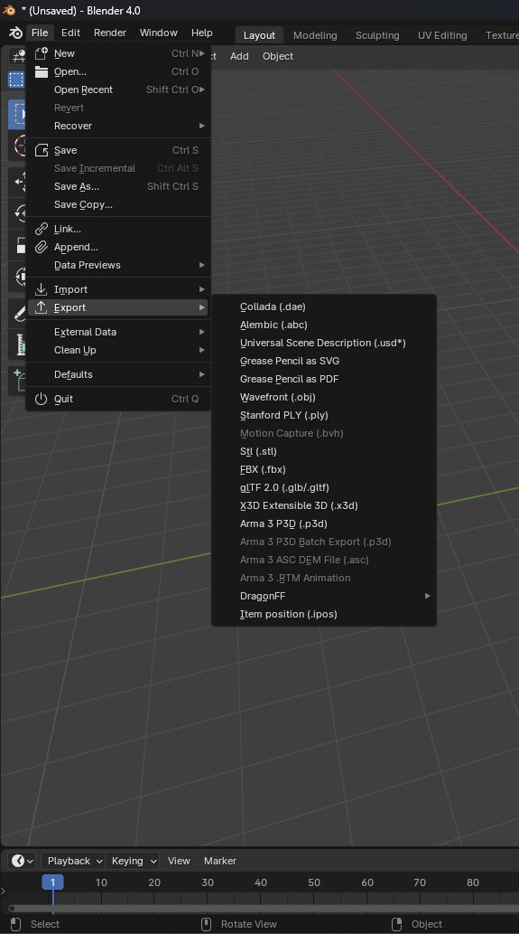Click frame 40 on the timeline ruler
The width and height of the screenshot is (519, 934).
(x=260, y=882)
